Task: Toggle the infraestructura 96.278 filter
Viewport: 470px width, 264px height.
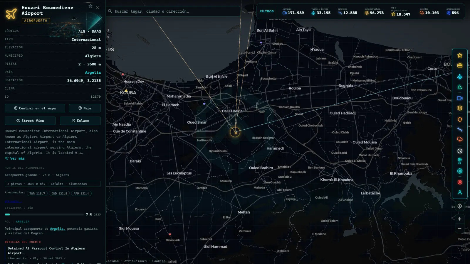Action: (x=374, y=11)
